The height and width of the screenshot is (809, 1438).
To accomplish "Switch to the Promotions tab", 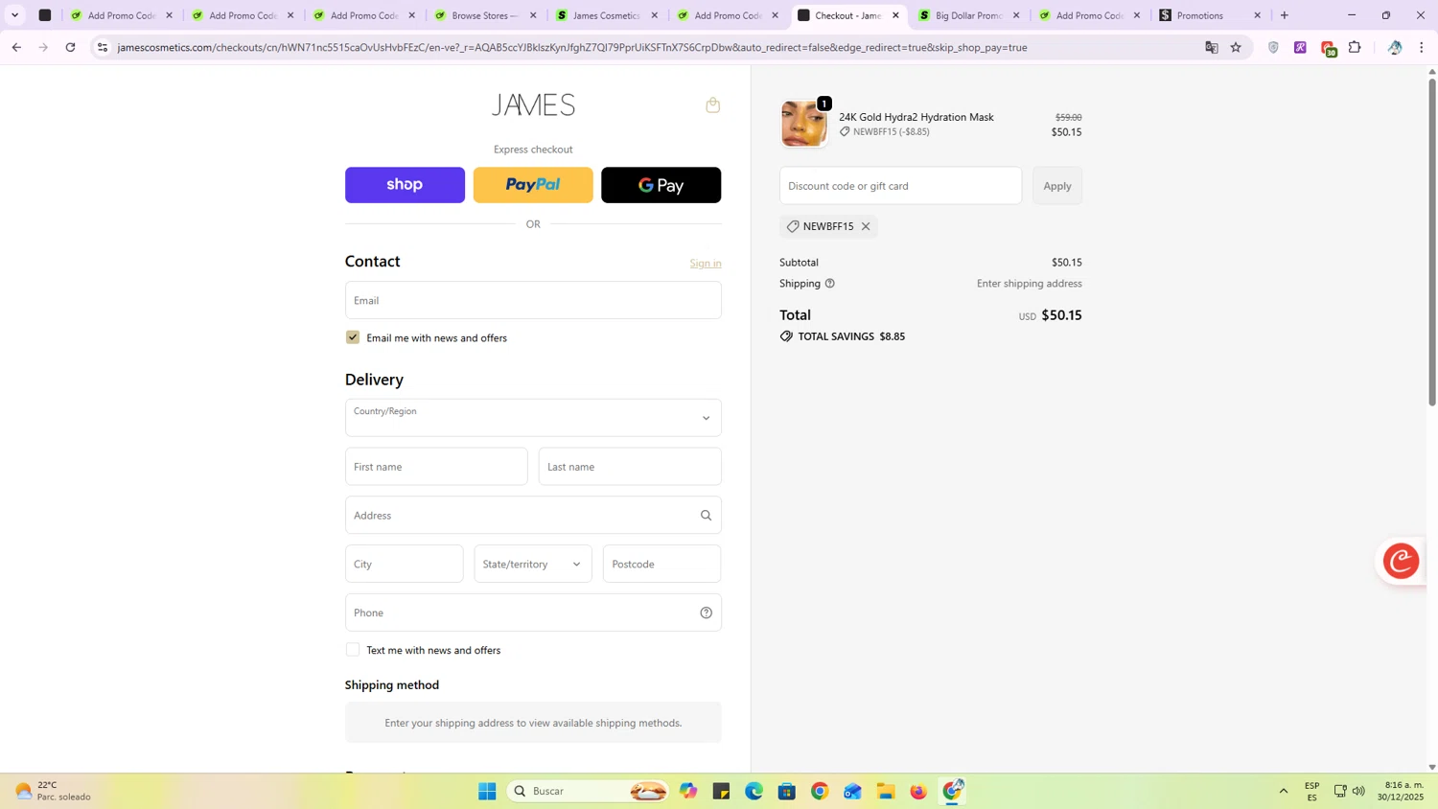I will [x=1211, y=15].
